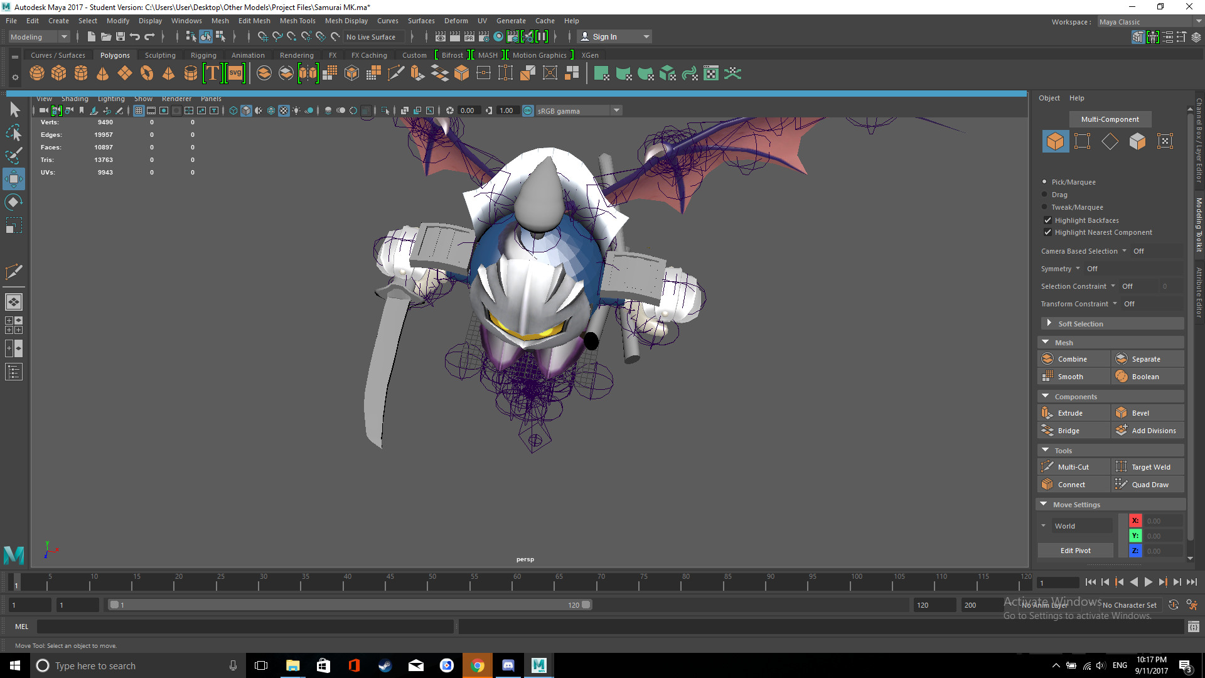Select the Tweak/Marquee radio button

coord(1046,207)
